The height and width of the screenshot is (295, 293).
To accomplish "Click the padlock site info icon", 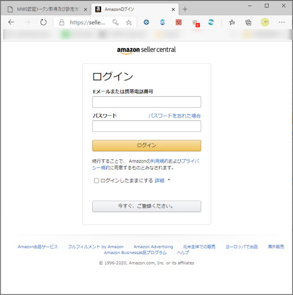I will pos(61,22).
